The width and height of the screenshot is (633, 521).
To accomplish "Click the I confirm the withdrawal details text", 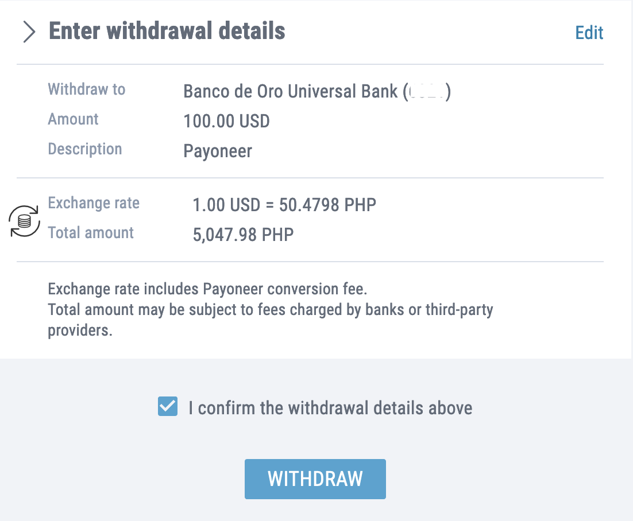I will click(330, 408).
